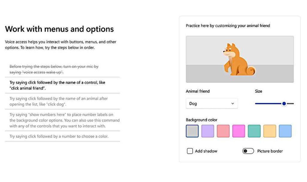Select the gray background color swatch
This screenshot has width=307, height=182.
[192, 131]
